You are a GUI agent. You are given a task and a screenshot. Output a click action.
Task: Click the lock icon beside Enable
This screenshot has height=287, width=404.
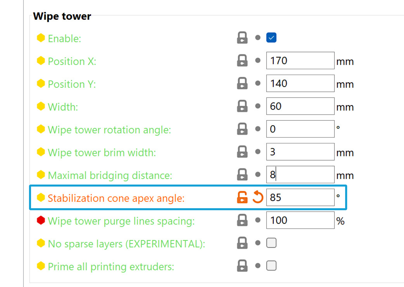tap(242, 38)
